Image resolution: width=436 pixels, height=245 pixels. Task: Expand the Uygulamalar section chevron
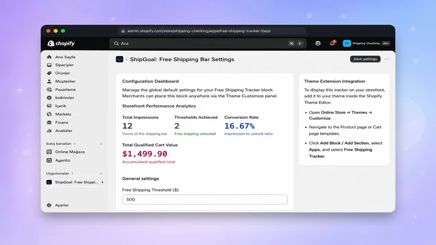101,173
